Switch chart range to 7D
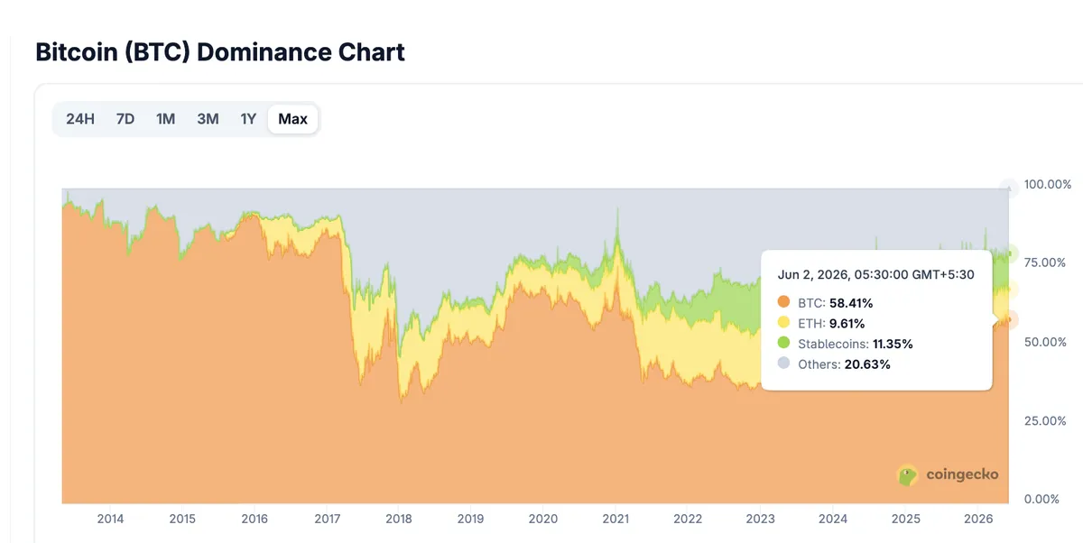 [125, 119]
